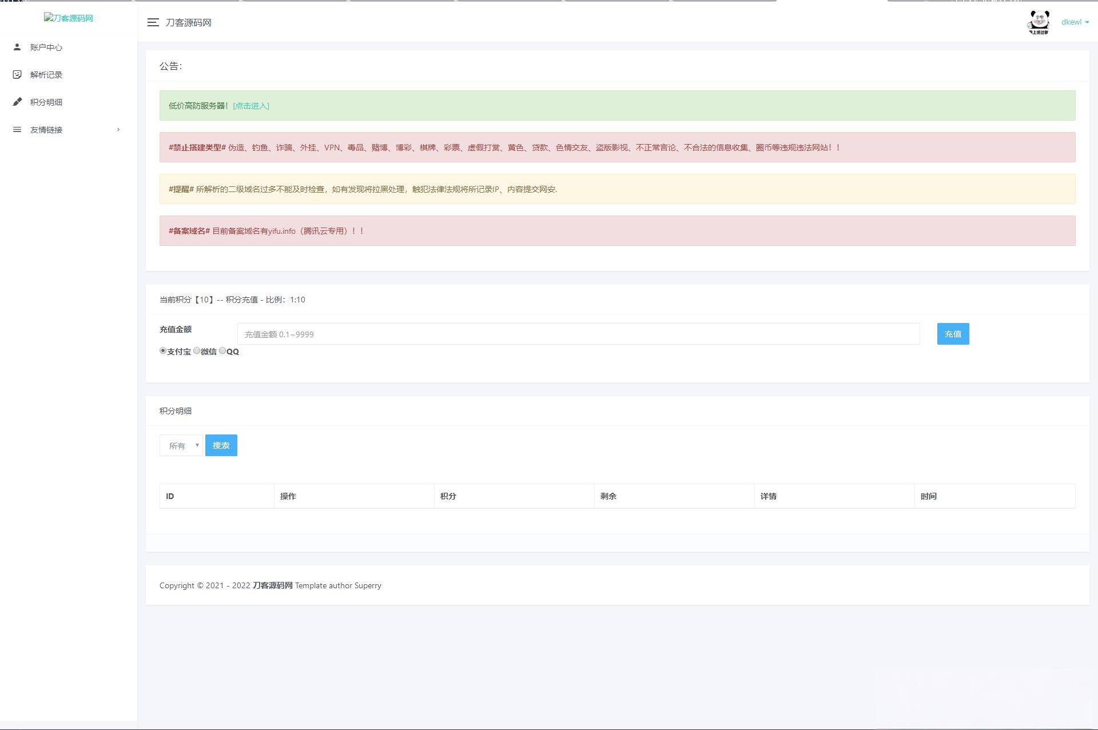Click the 刀客源码网 sidebar logo image
The image size is (1098, 730).
(69, 18)
